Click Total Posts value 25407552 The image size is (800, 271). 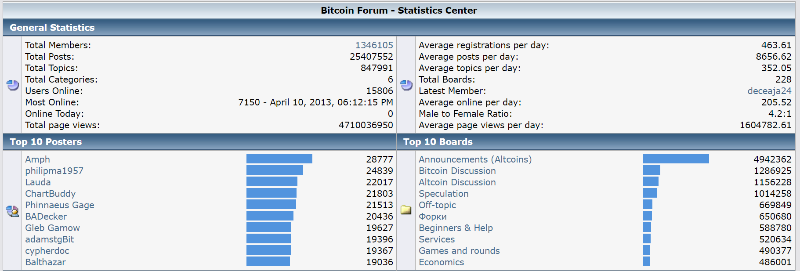(x=371, y=57)
